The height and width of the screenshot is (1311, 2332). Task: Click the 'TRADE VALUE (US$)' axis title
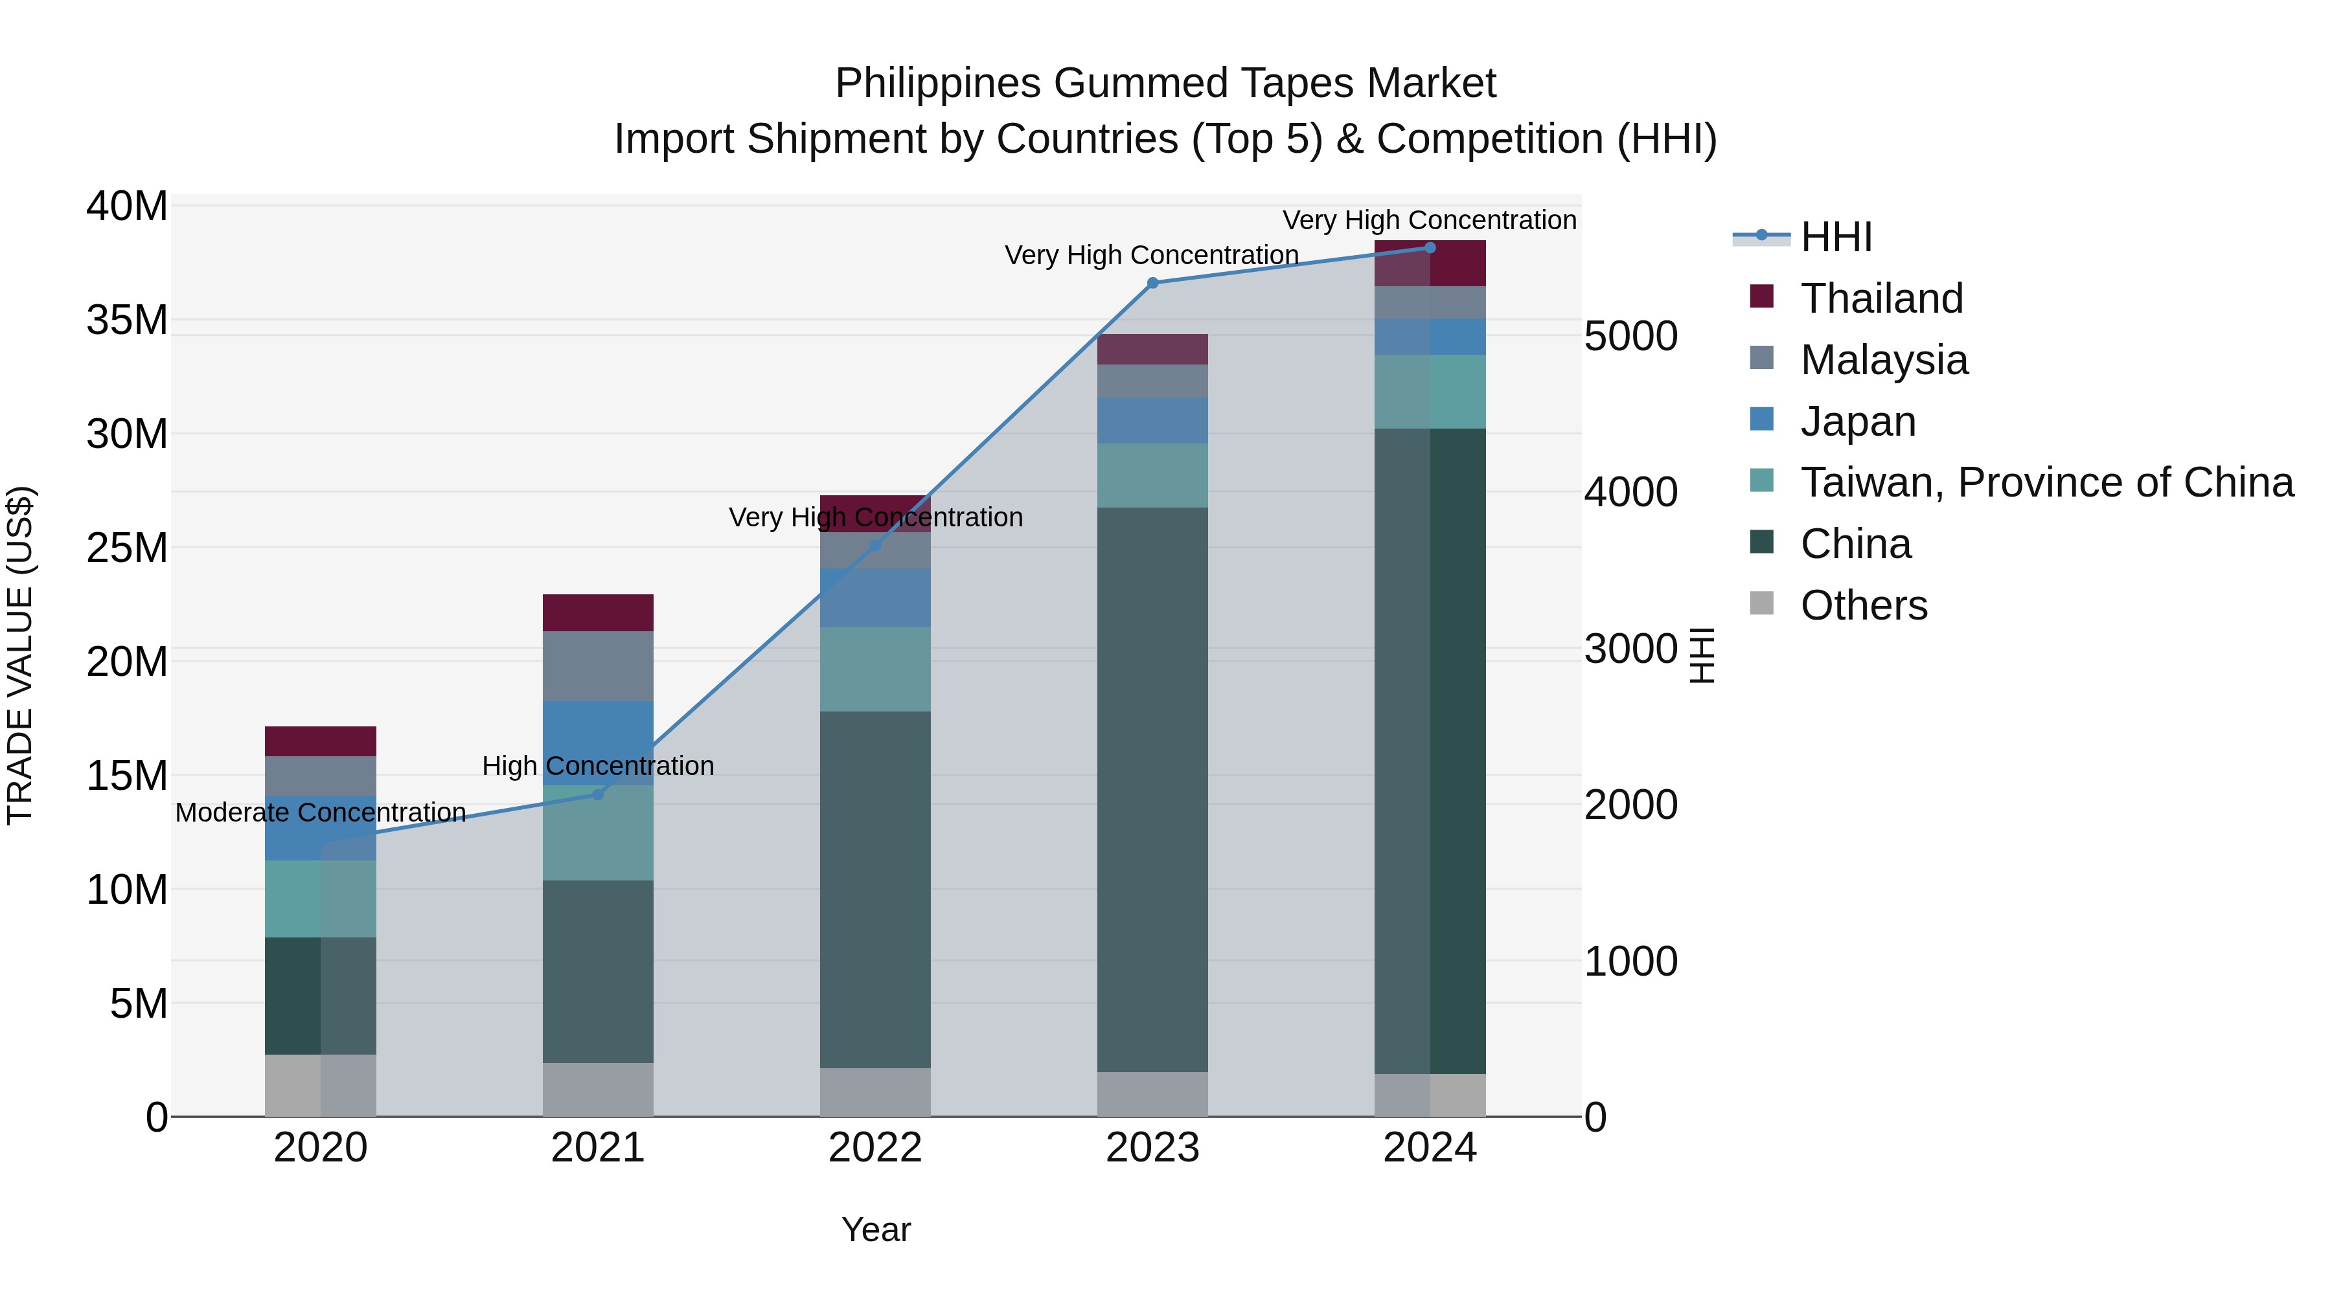[x=20, y=655]
